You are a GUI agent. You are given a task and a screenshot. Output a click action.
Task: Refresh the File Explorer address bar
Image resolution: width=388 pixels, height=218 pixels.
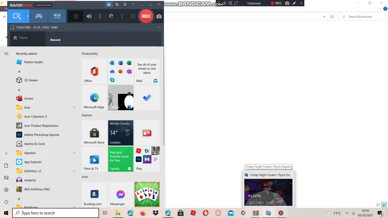click(x=332, y=16)
